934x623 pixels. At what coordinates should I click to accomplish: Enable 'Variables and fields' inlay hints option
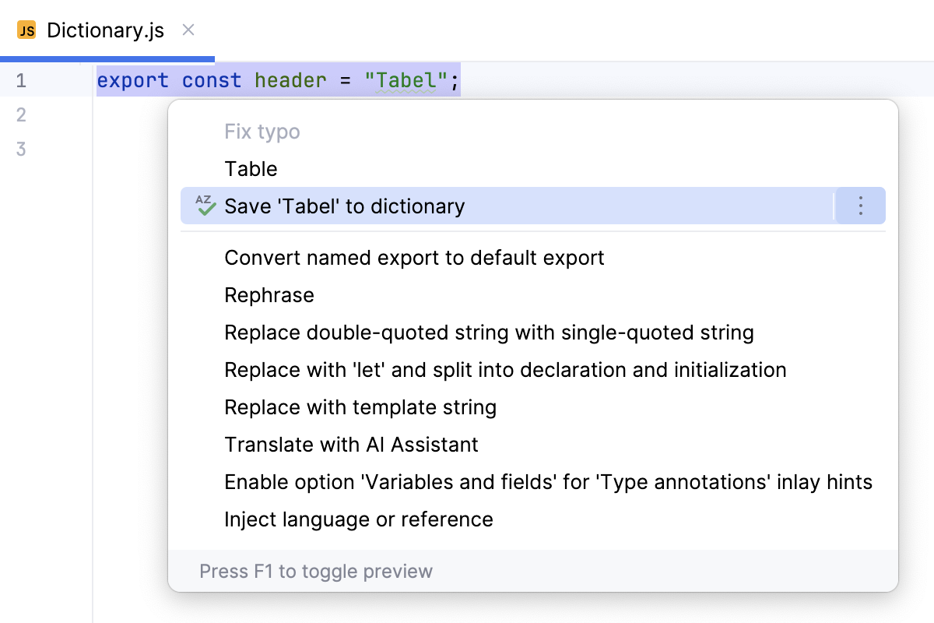pos(548,482)
